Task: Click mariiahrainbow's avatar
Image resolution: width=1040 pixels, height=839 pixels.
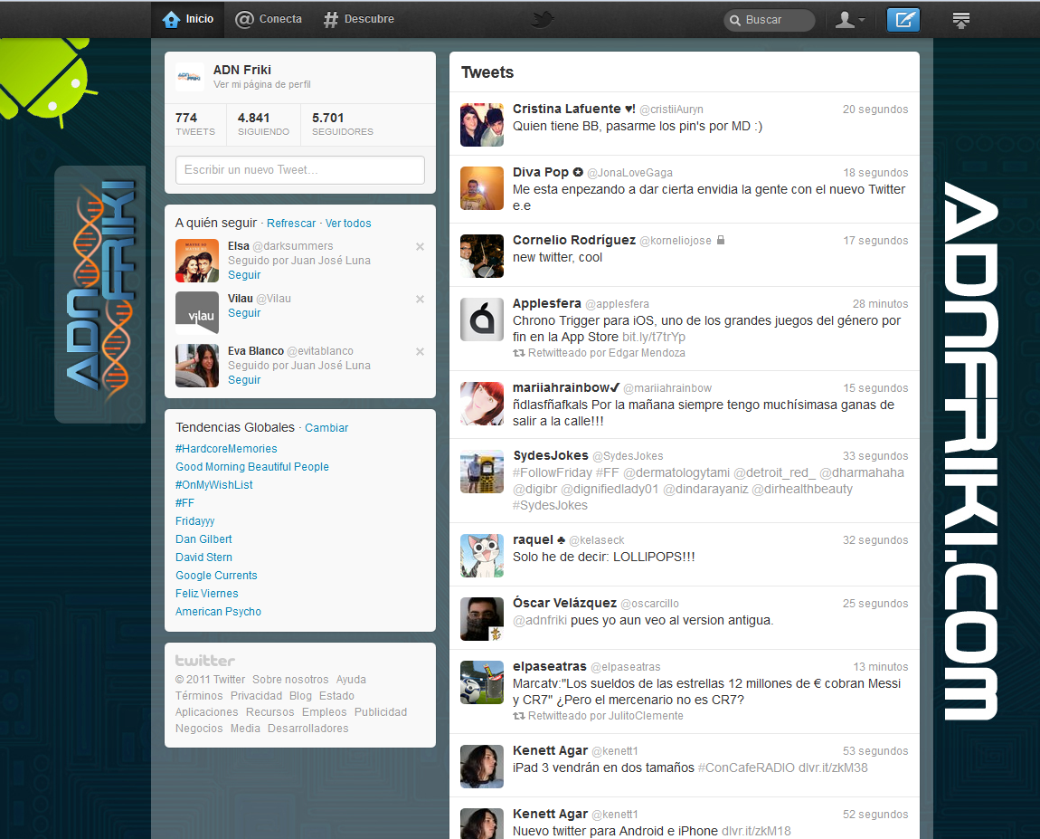Action: [482, 404]
